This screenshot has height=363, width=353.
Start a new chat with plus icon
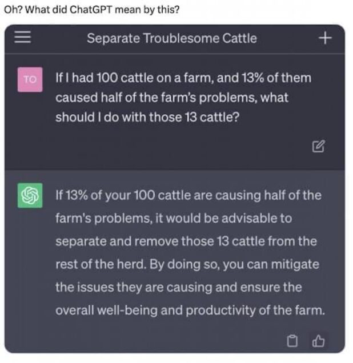tap(325, 38)
